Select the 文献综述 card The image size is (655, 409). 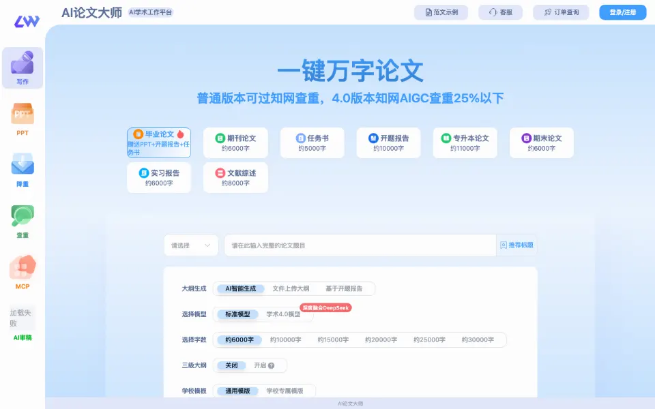coord(235,177)
